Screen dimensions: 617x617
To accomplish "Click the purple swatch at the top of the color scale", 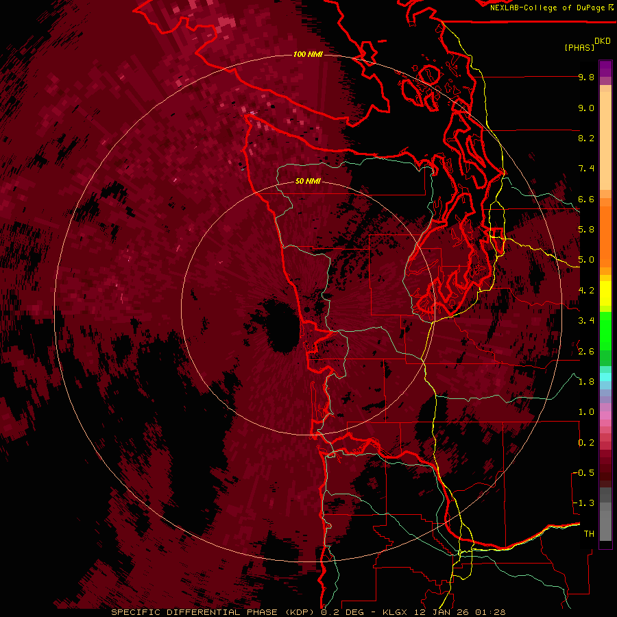I will [x=605, y=69].
